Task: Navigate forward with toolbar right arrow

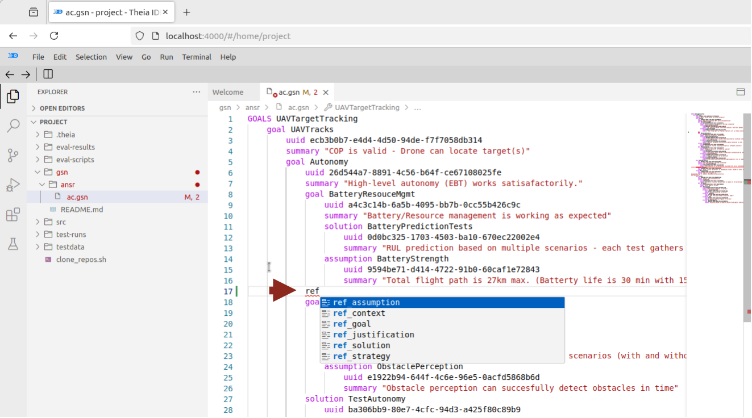Action: click(x=26, y=74)
